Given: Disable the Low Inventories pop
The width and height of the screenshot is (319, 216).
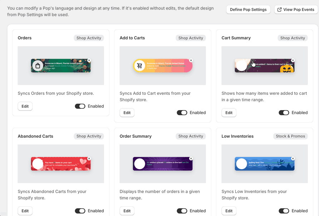Looking at the screenshot, I should (284, 211).
